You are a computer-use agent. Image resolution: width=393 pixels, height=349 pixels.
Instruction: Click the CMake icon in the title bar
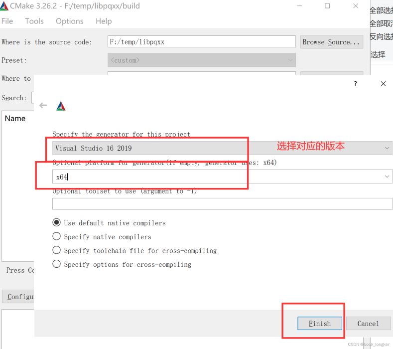[4, 6]
